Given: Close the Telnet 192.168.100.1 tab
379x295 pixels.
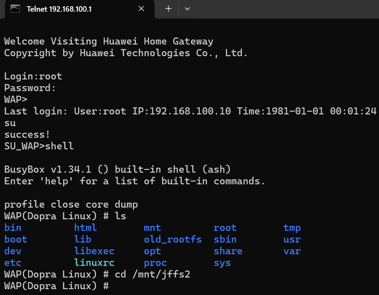Looking at the screenshot, I should click(141, 9).
